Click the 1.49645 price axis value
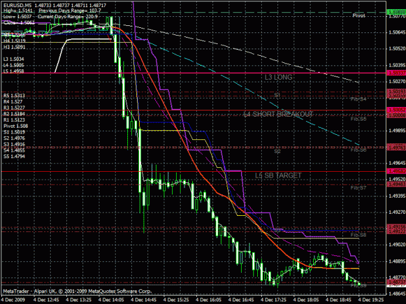This screenshot has width=406, height=304. 397,163
